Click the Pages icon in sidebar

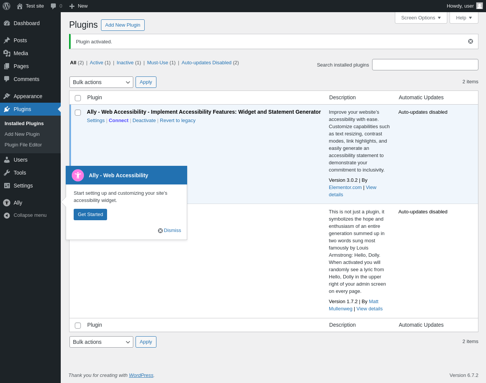[x=7, y=66]
